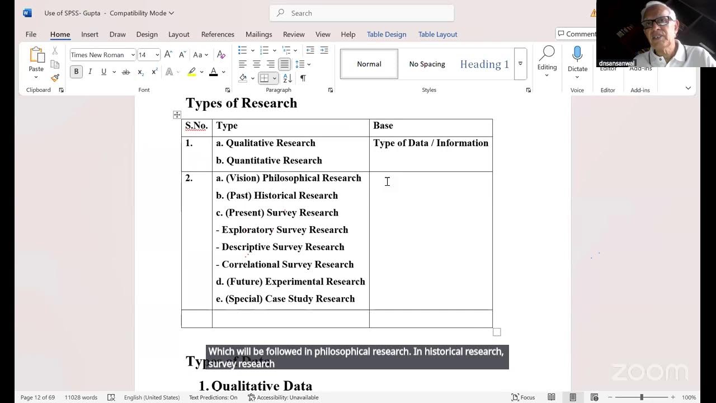The height and width of the screenshot is (403, 716).
Task: Toggle show/hide paragraph marks
Action: [303, 78]
